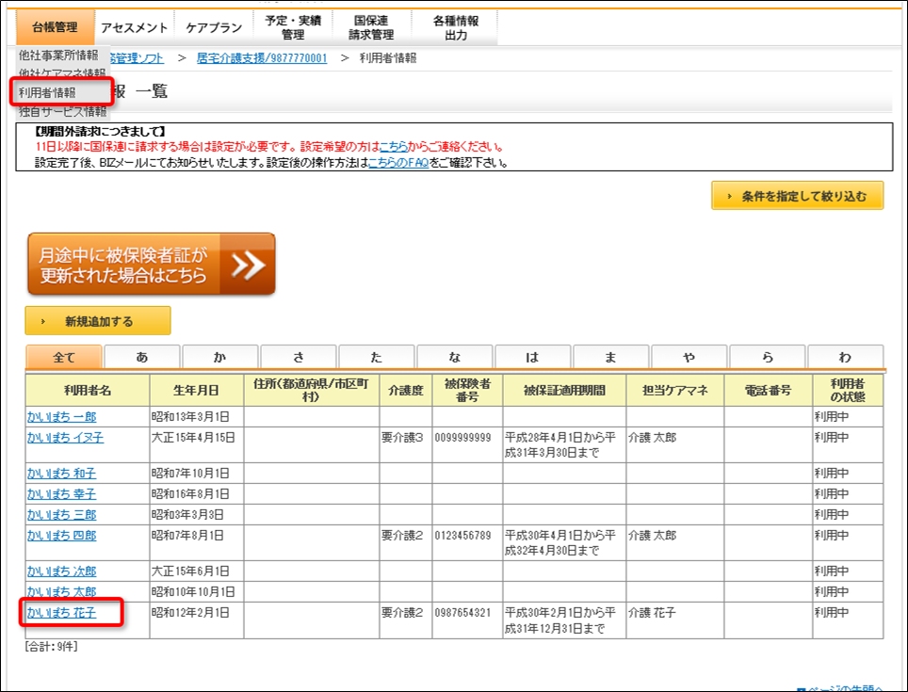Select the ま kana filter tab

(611, 357)
